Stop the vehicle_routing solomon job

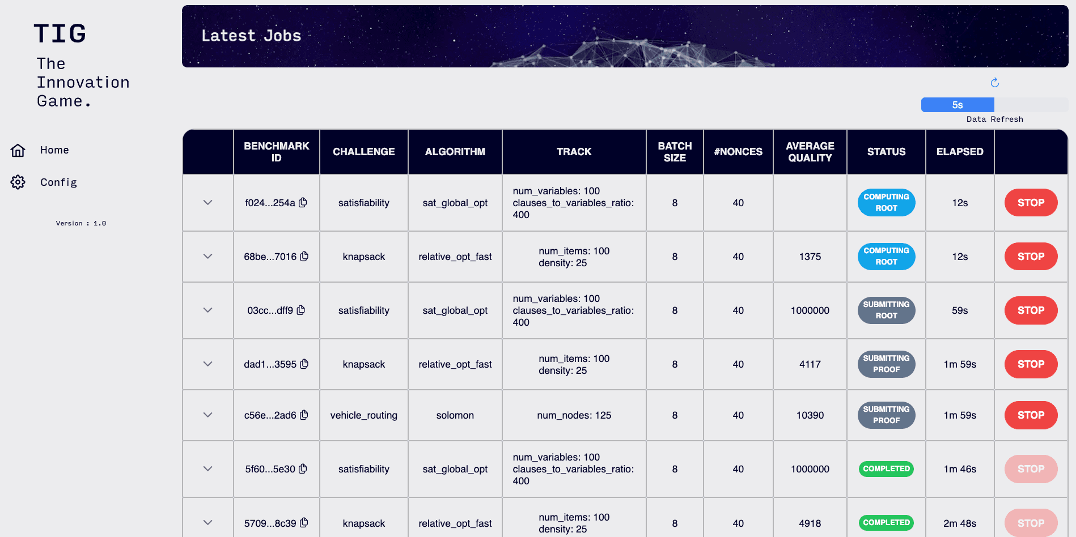(1030, 415)
